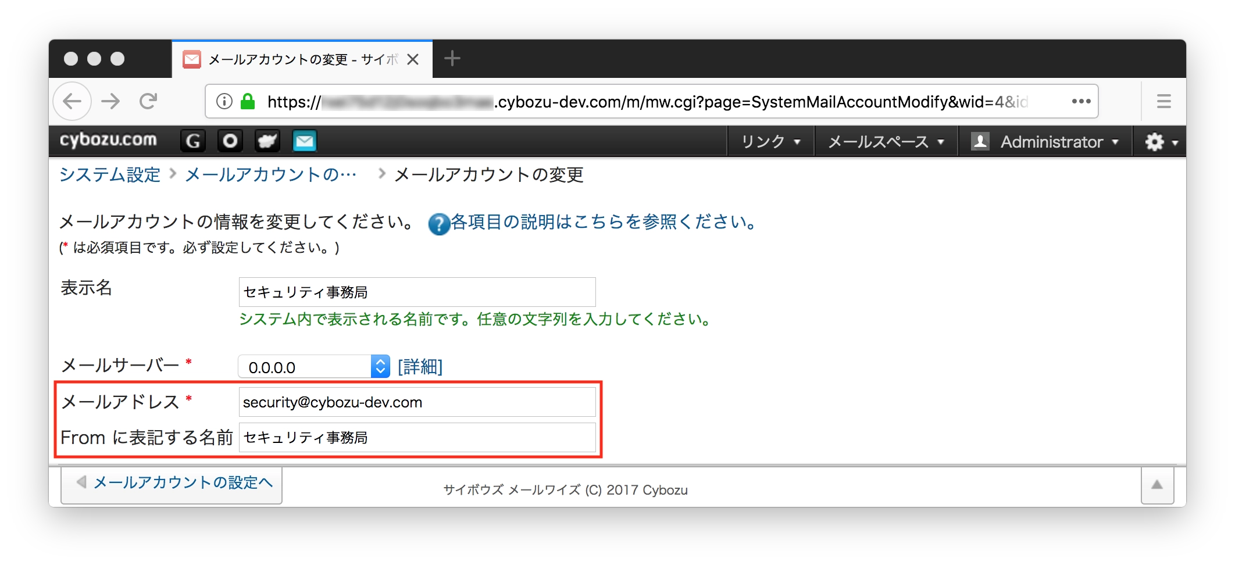Open the Office app icon in header
The image size is (1235, 565).
coord(230,141)
